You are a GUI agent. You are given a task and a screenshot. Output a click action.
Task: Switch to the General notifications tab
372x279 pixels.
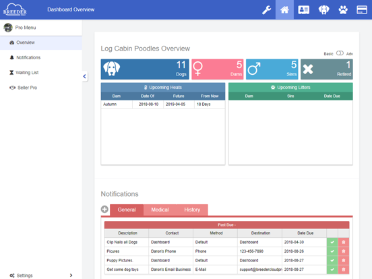click(127, 210)
